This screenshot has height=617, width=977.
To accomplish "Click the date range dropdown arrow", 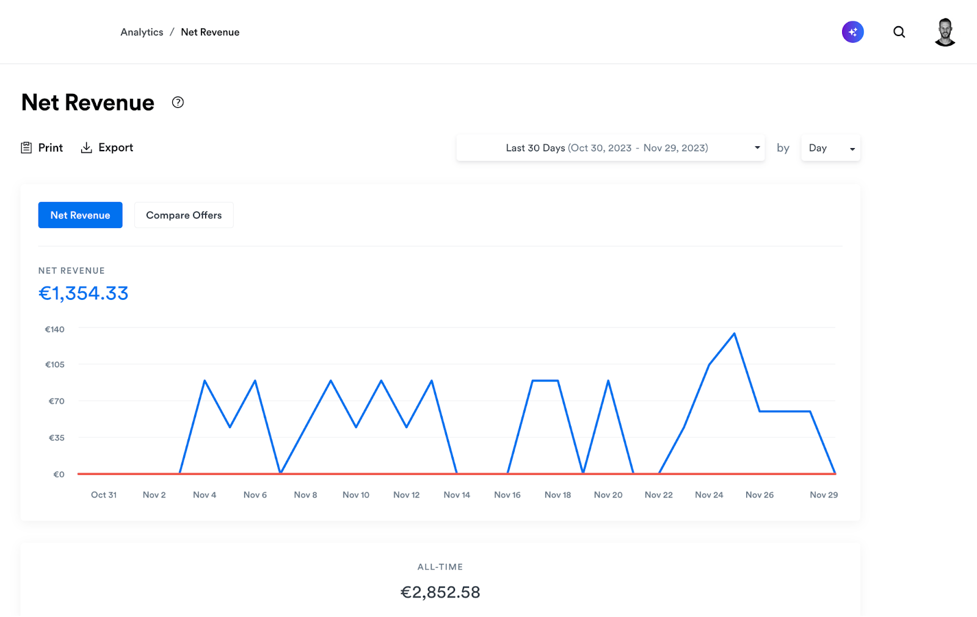I will tap(757, 148).
